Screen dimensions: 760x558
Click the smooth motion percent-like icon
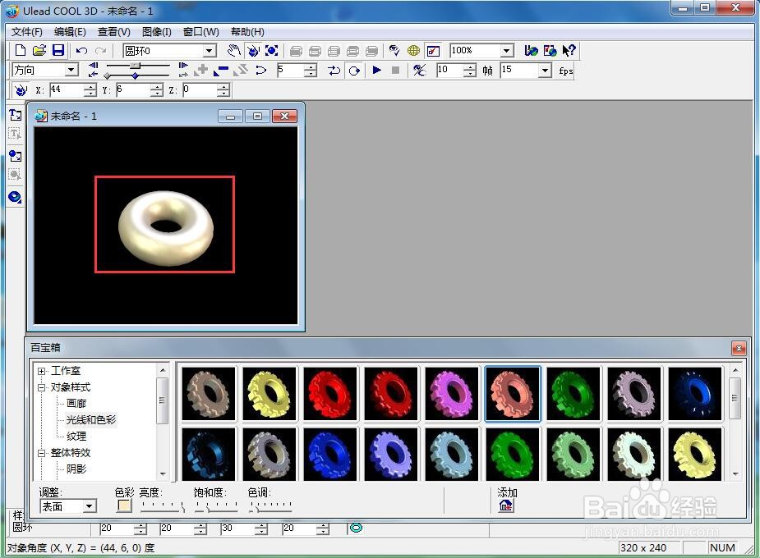pyautogui.click(x=419, y=71)
